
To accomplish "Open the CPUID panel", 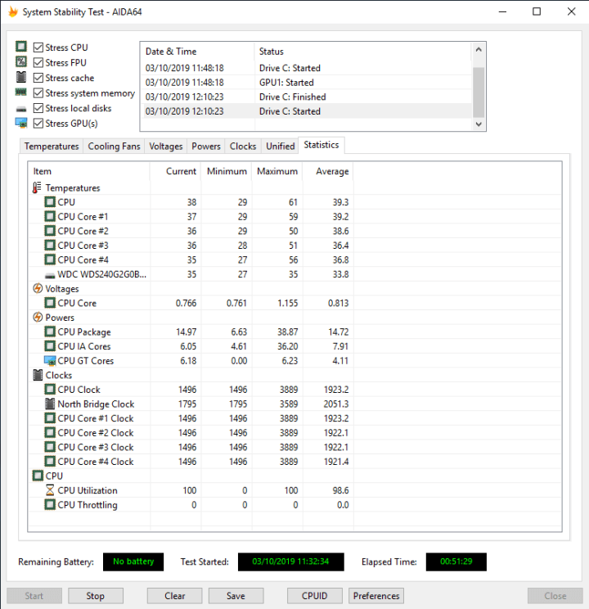I will tap(314, 596).
